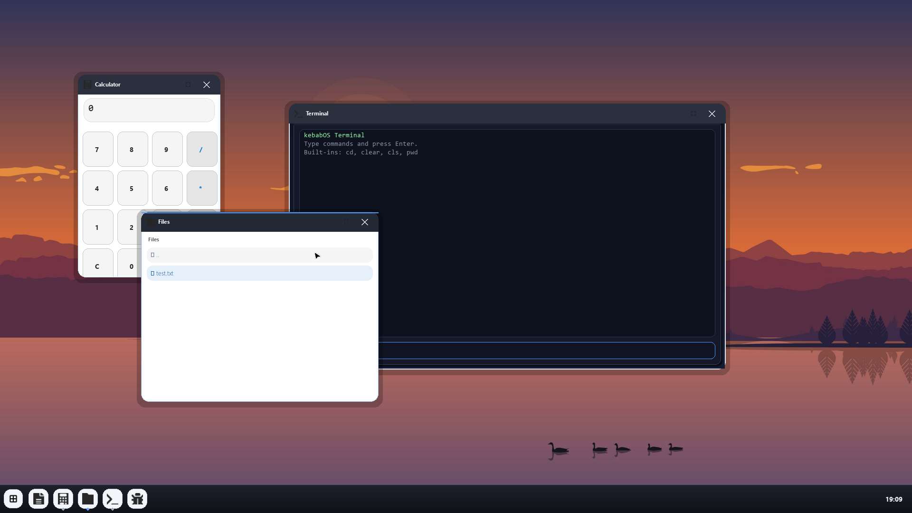912x513 pixels.
Task: Close the Files window
Action: pyautogui.click(x=365, y=222)
